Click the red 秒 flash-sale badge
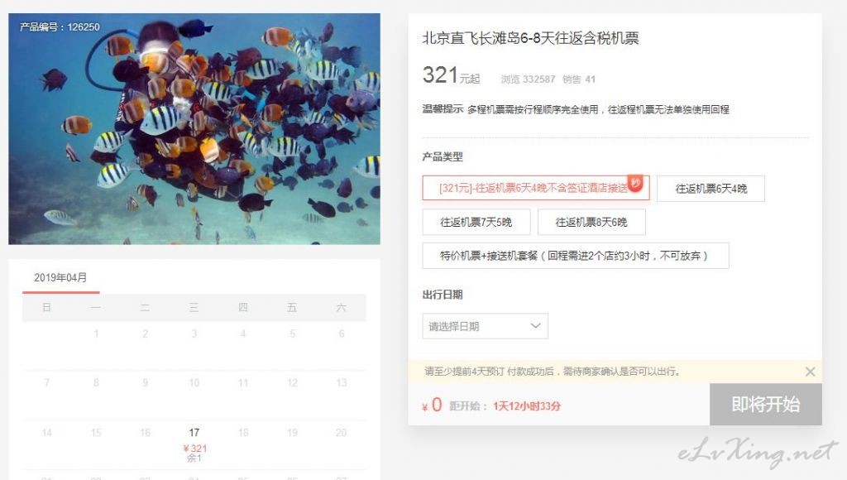 click(x=635, y=183)
